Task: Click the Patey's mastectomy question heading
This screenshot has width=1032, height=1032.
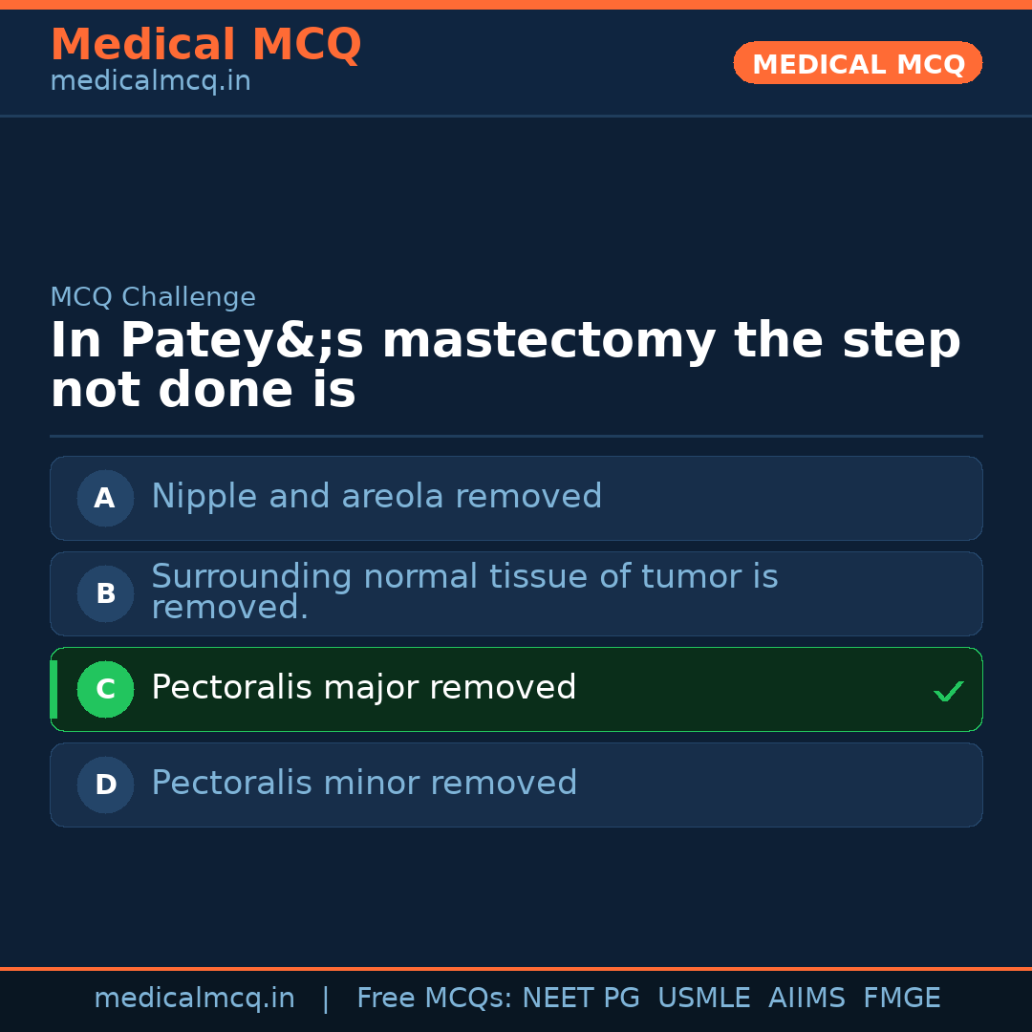Action: [505, 366]
